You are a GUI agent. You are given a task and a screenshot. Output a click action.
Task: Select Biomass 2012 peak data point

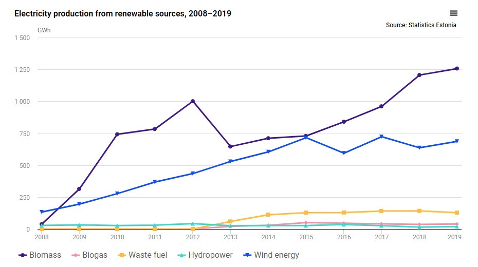(193, 101)
